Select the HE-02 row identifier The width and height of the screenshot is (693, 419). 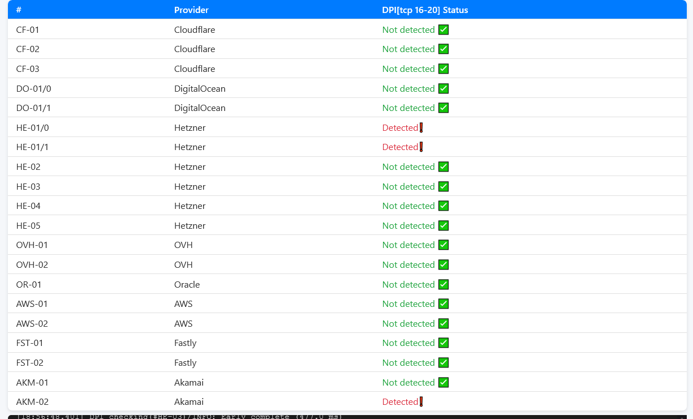click(x=28, y=167)
